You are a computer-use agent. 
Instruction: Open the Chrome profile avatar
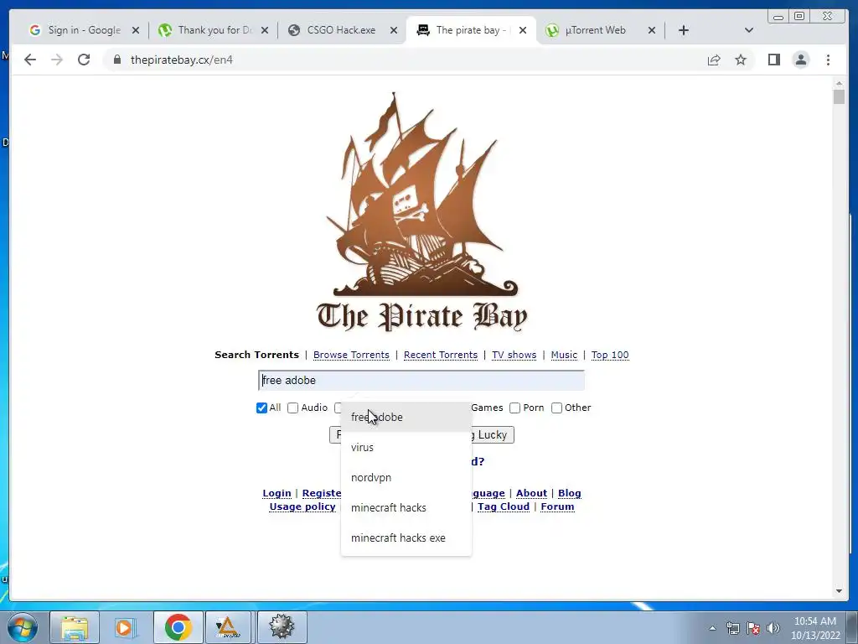coord(800,60)
